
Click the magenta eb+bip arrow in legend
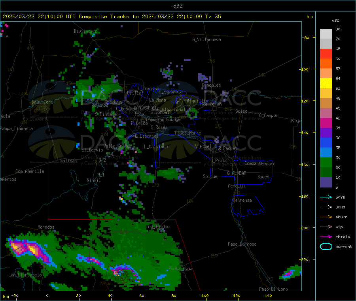326,237
